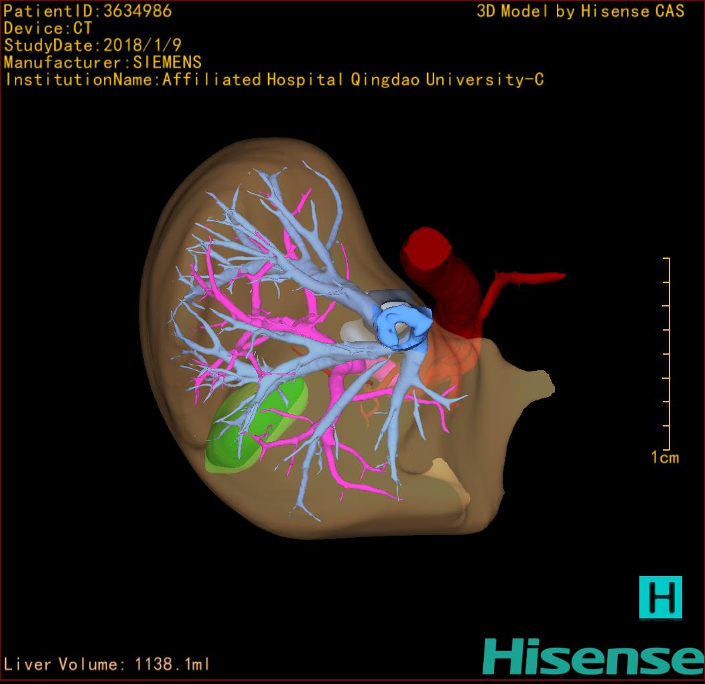Click the Hisense wordmark logo
The image size is (705, 684).
point(593,656)
